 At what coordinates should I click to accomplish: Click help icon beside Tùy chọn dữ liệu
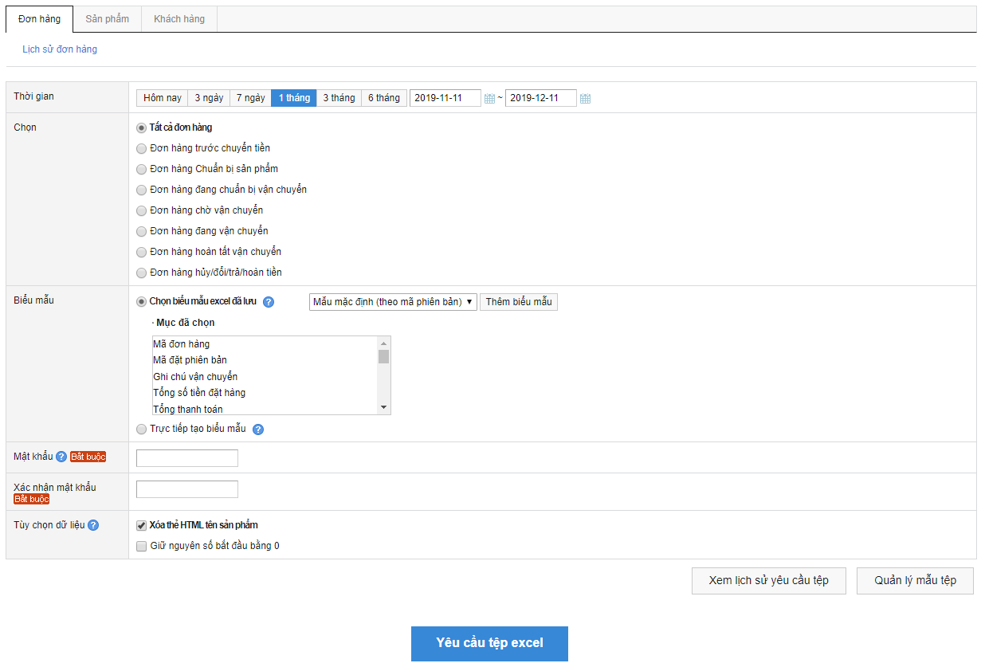pyautogui.click(x=93, y=525)
